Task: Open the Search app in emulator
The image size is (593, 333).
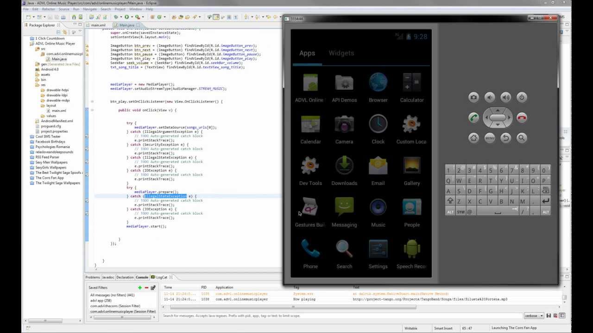Action: 344,254
